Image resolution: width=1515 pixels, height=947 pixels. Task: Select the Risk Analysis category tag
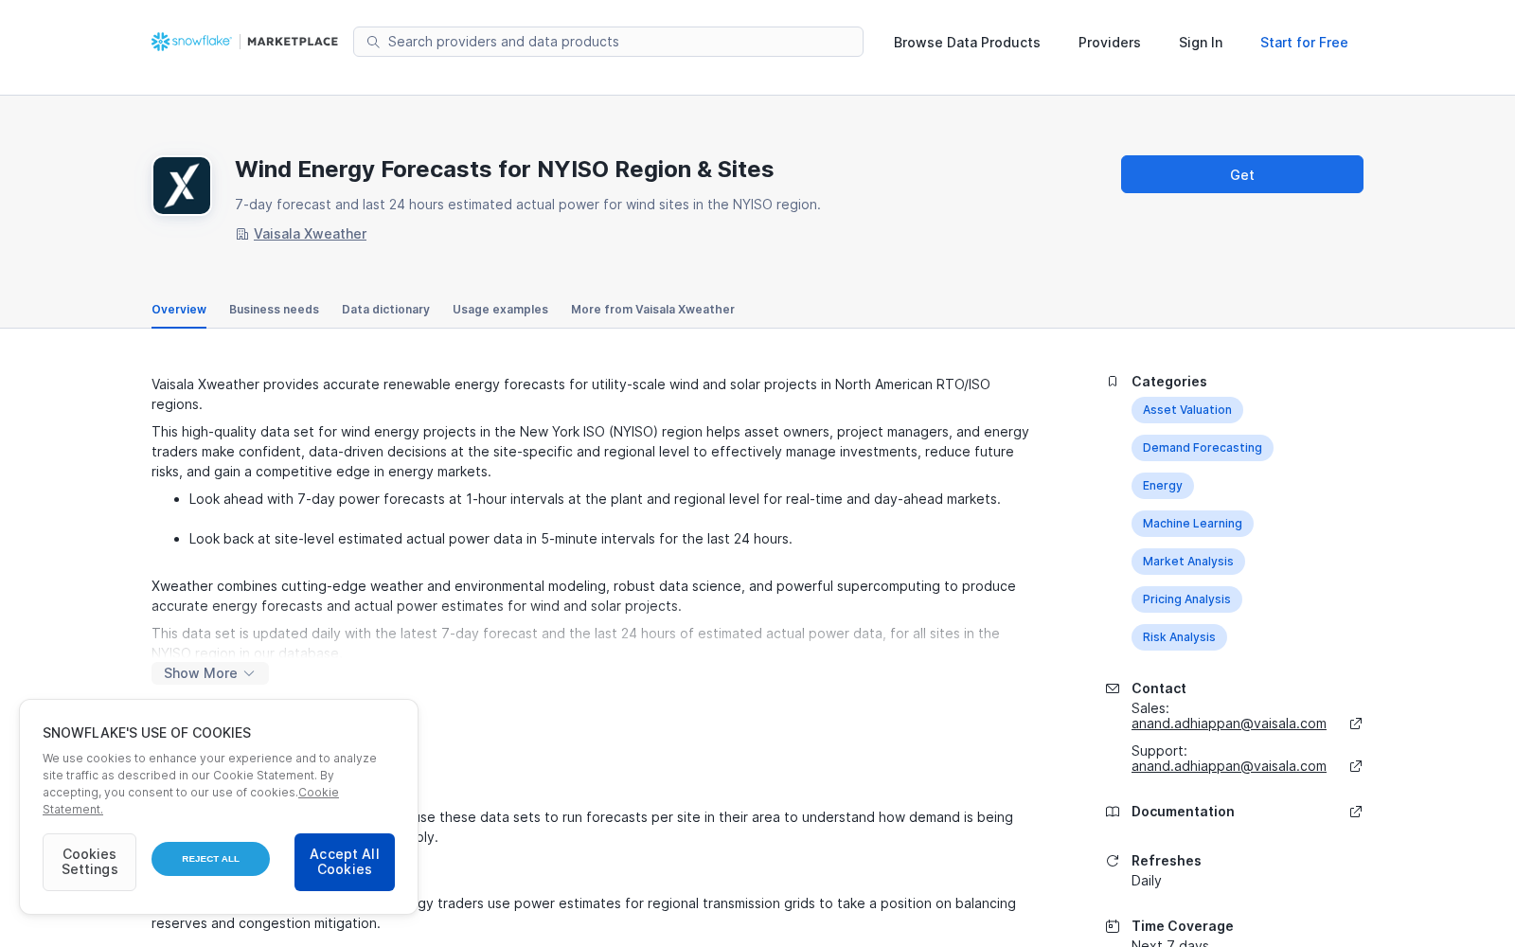tap(1179, 637)
